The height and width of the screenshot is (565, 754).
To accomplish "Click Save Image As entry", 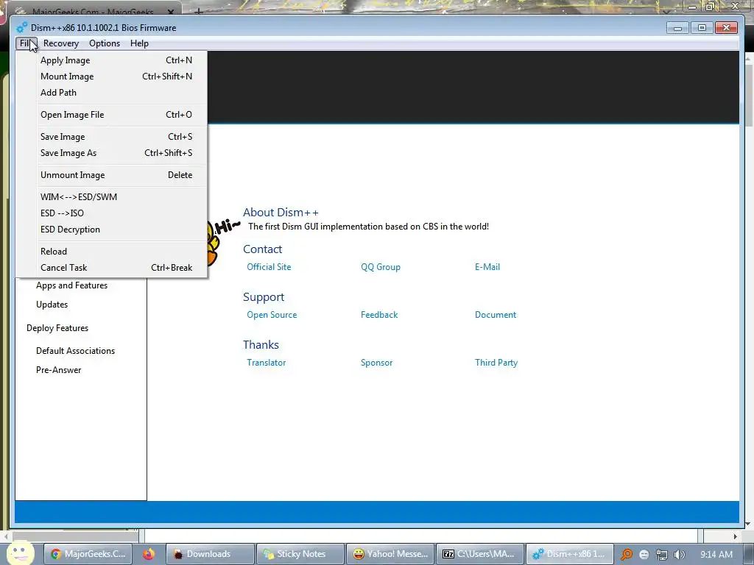I will pos(112,153).
